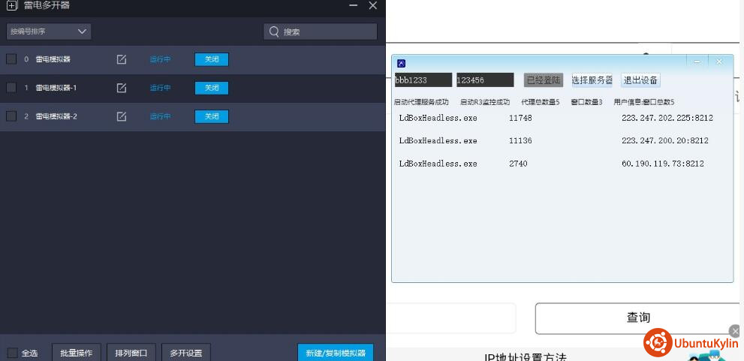The image size is (744, 361).
Task: Open the 批量操作 batch actions menu
Action: coord(77,353)
